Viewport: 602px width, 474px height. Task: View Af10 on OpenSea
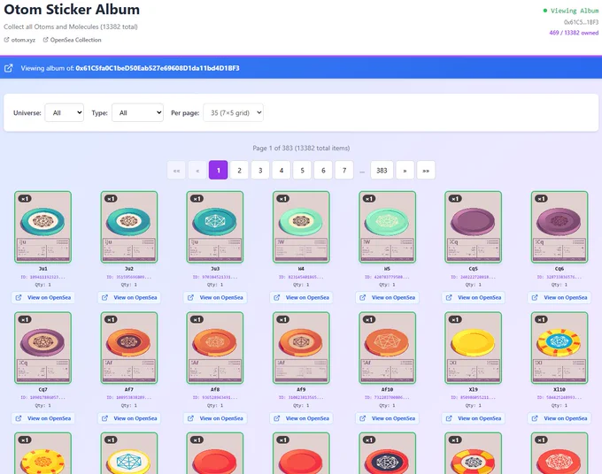point(387,418)
